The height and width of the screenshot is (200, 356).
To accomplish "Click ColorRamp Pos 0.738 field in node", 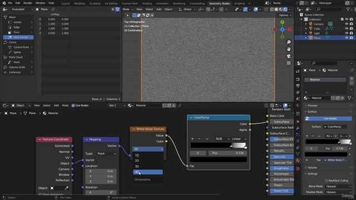I will click(228, 153).
